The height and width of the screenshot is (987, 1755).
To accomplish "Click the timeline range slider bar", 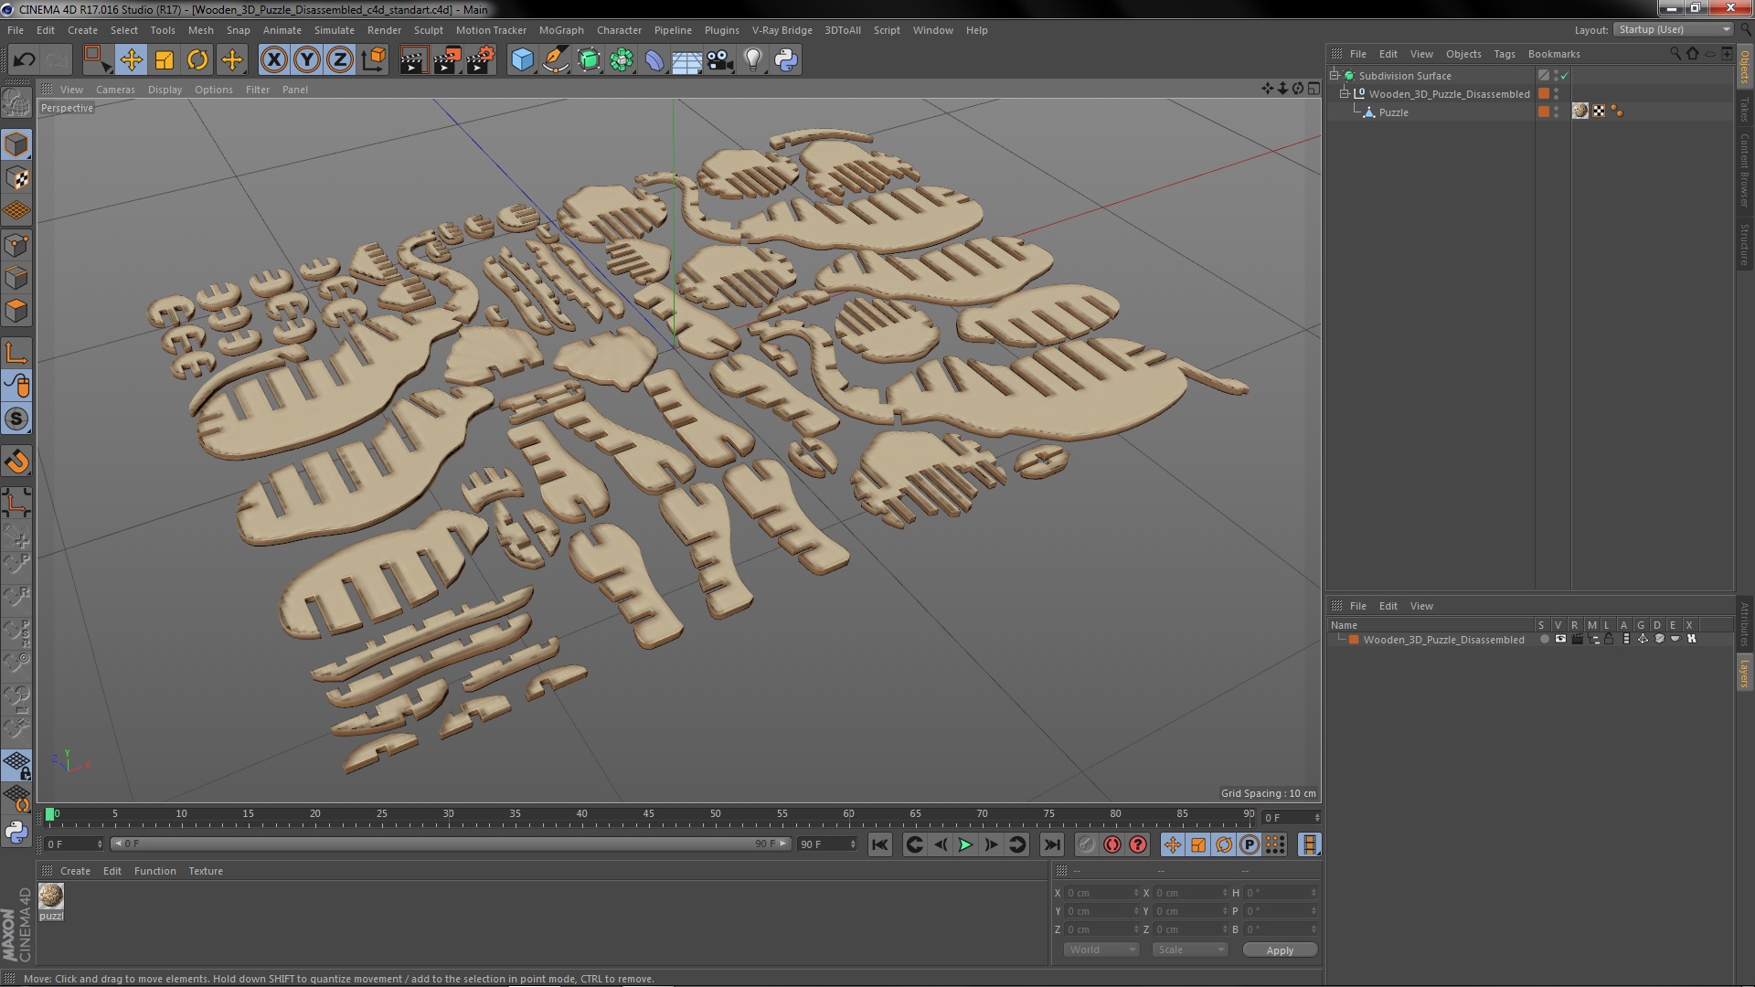I will 450,844.
